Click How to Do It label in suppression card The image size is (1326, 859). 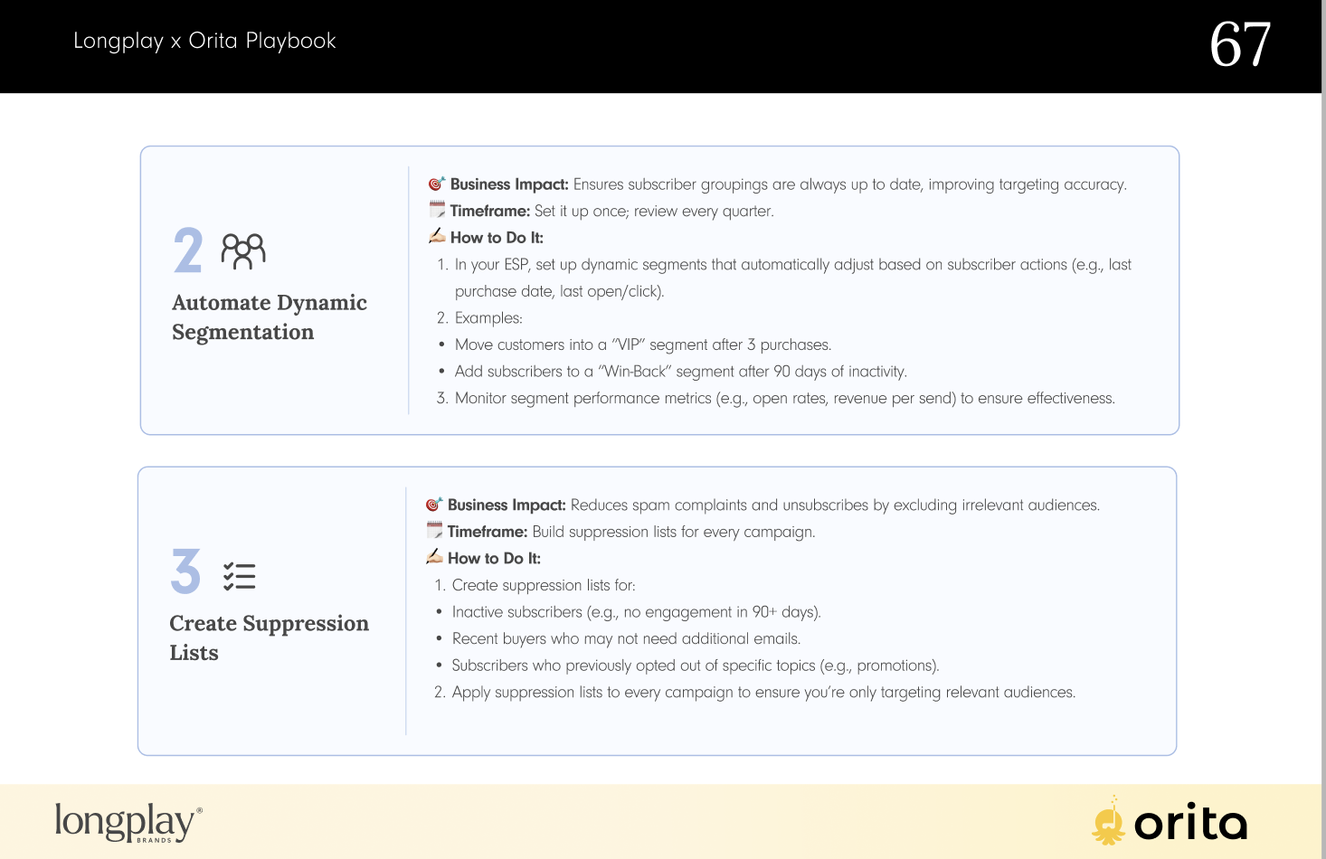point(494,559)
